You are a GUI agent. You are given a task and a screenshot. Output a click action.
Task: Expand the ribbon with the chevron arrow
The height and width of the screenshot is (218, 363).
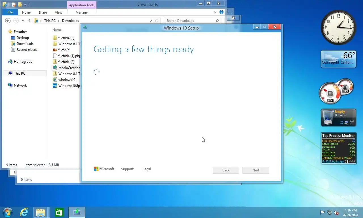(215, 12)
